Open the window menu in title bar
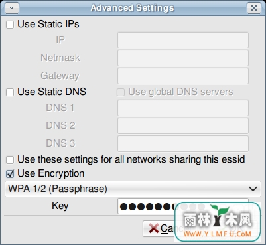The image size is (266, 245). [12, 8]
